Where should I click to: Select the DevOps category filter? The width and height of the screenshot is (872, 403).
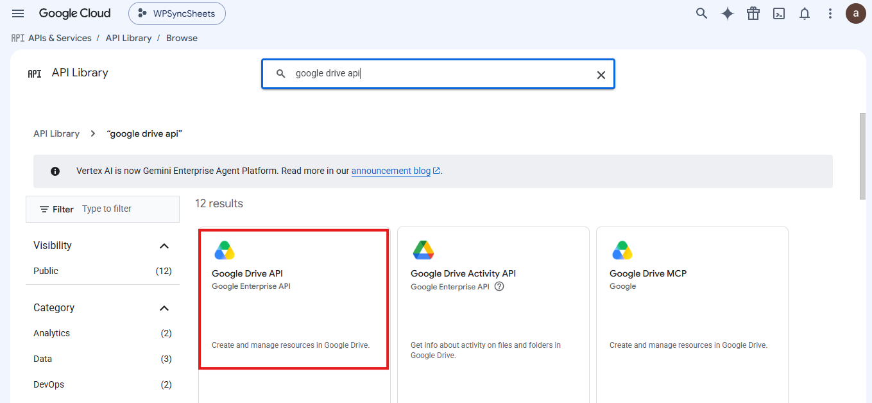click(x=103, y=384)
